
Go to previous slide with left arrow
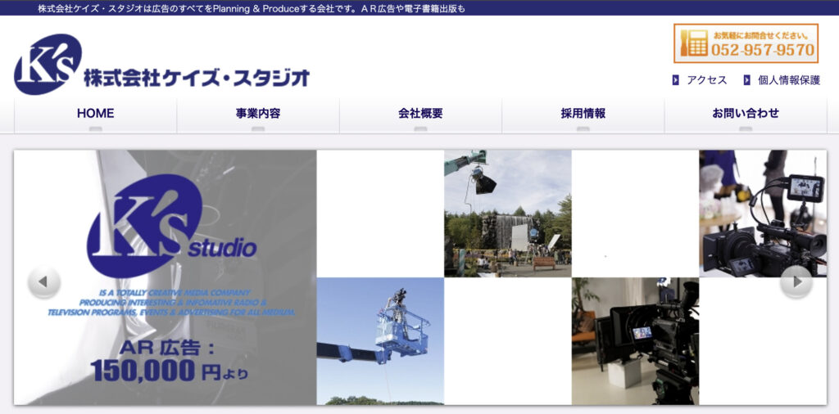point(43,282)
